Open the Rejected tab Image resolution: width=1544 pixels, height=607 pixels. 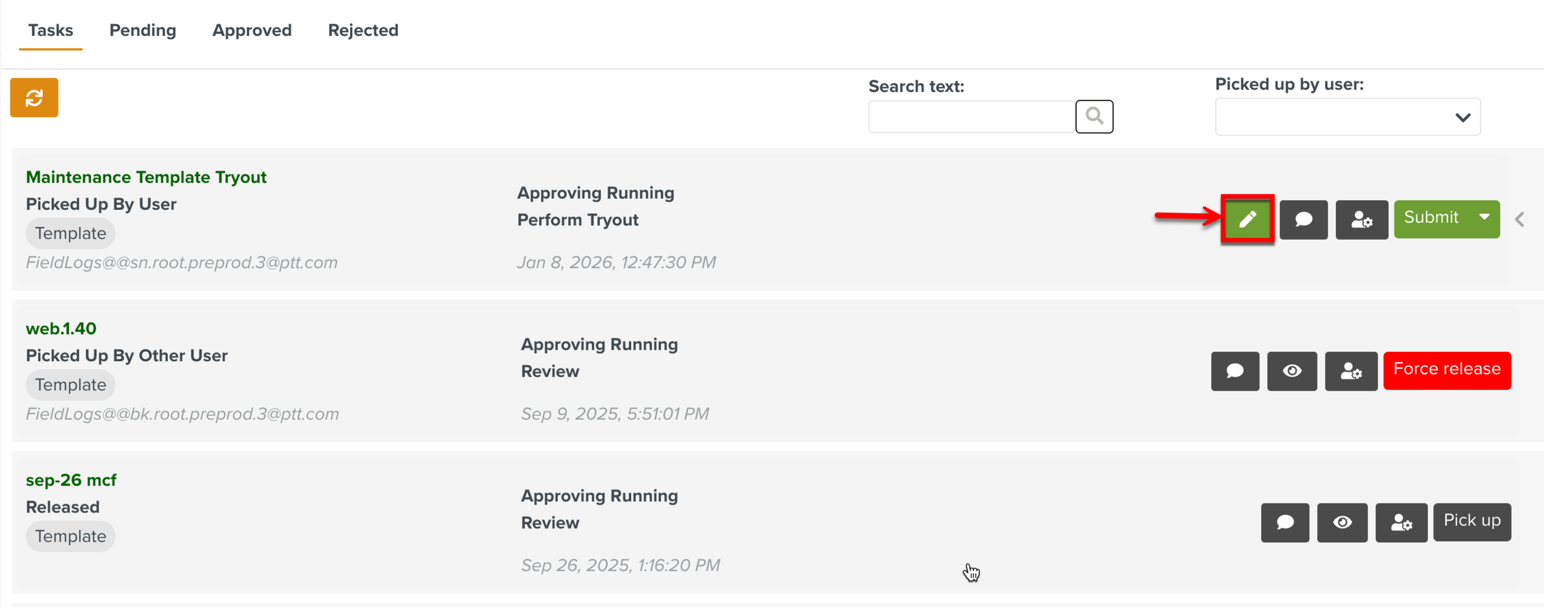click(x=363, y=30)
